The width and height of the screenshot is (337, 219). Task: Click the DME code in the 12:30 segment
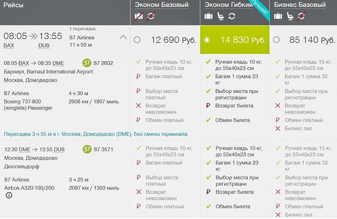25,149
